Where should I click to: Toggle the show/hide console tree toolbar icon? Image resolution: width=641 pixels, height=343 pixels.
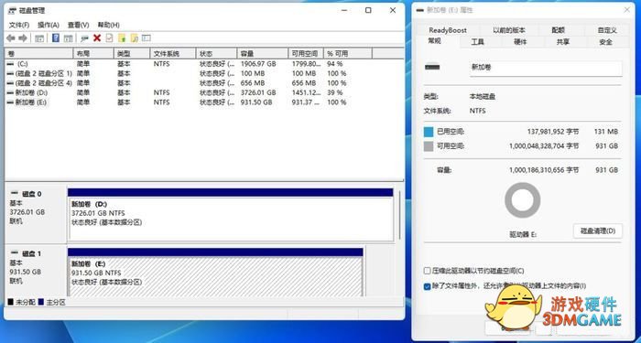[x=39, y=38]
